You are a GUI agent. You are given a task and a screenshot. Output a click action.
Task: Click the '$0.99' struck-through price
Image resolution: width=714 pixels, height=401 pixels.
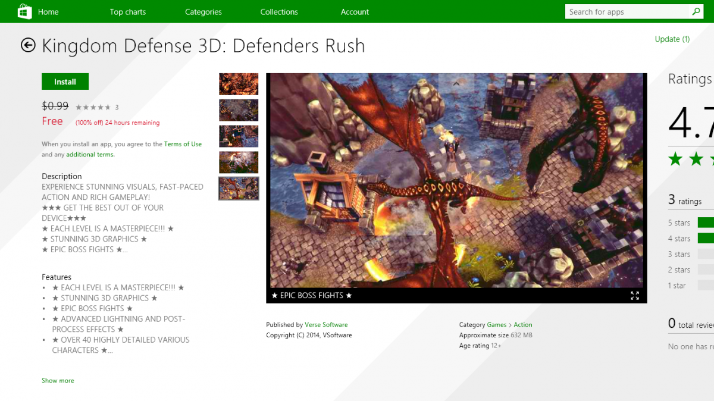(x=55, y=106)
